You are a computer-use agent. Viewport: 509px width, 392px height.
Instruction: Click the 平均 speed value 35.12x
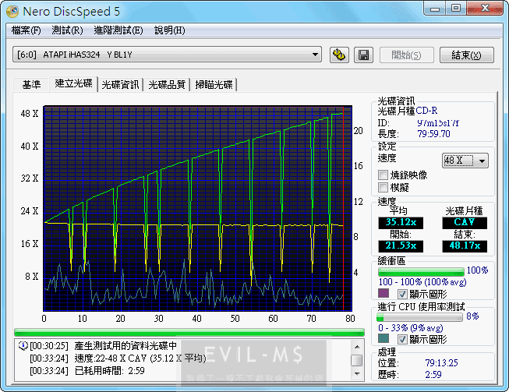[401, 223]
